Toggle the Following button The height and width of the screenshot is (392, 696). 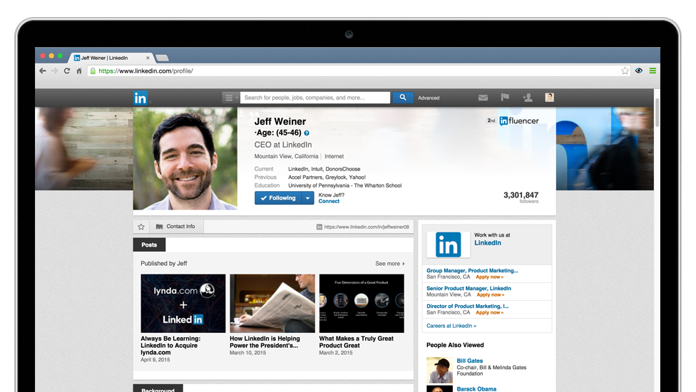[x=278, y=198]
